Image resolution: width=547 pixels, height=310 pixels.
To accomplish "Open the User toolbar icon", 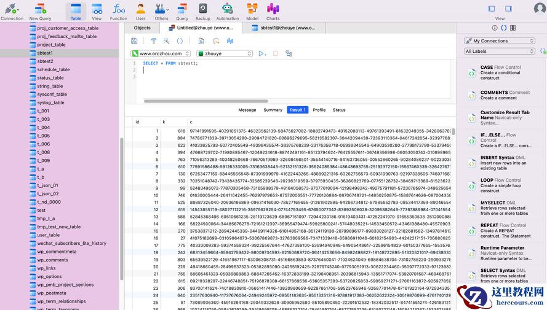I will pyautogui.click(x=140, y=12).
